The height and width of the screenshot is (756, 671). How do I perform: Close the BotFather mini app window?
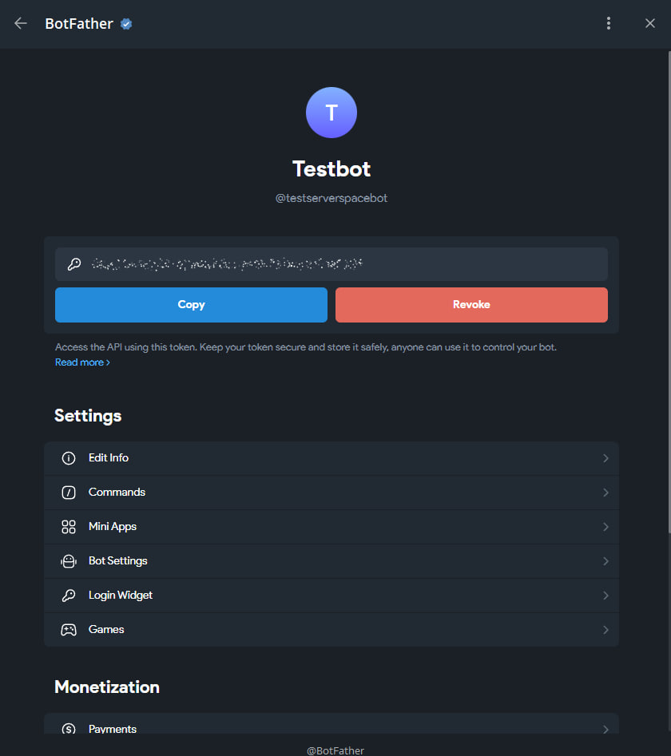(x=649, y=23)
